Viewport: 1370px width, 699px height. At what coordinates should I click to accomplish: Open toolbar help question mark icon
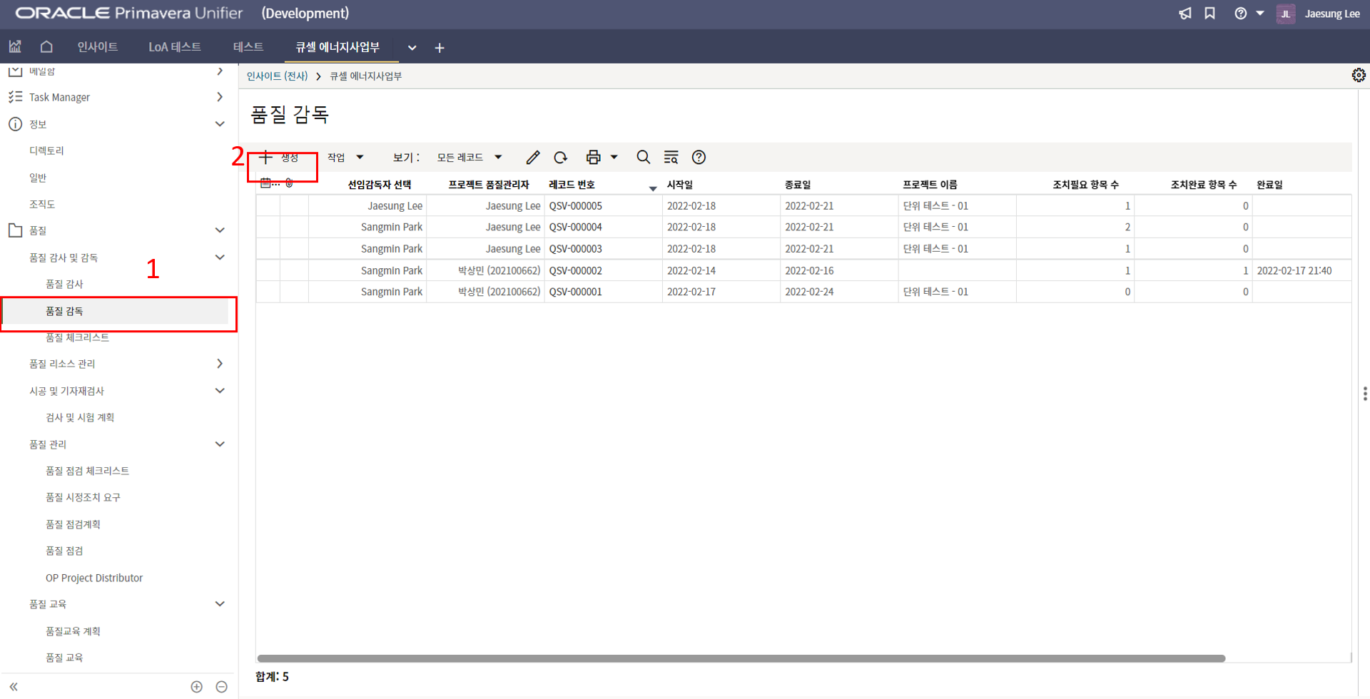tap(699, 158)
